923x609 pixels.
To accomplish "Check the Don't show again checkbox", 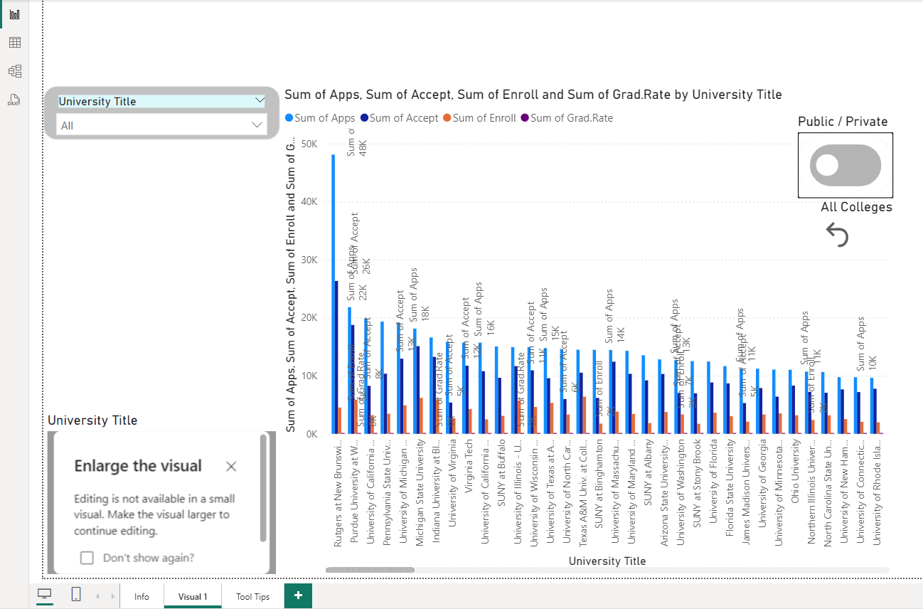I will 87,558.
